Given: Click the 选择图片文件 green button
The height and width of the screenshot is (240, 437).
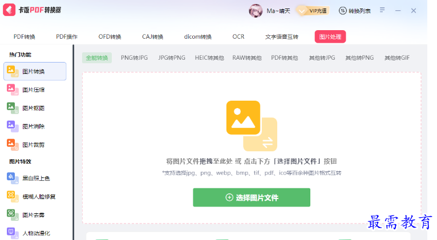Looking at the screenshot, I should coord(252,197).
